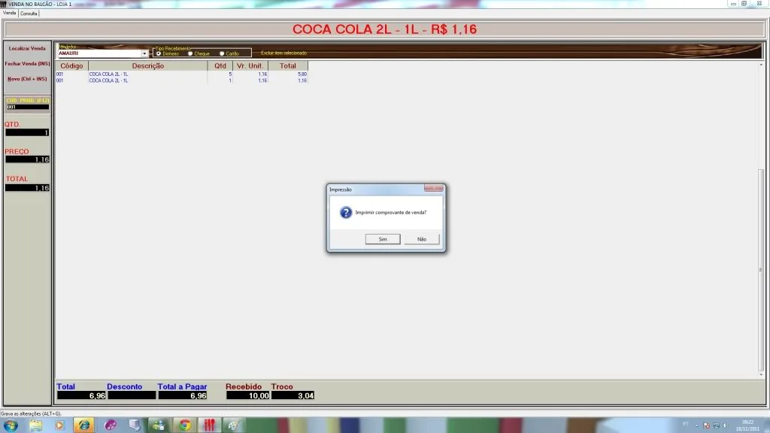Click the volume speaker tray icon
This screenshot has height=433, width=770.
coord(726,425)
